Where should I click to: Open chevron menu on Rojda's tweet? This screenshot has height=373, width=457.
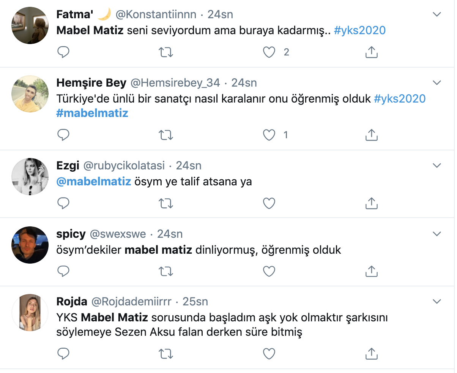(437, 302)
